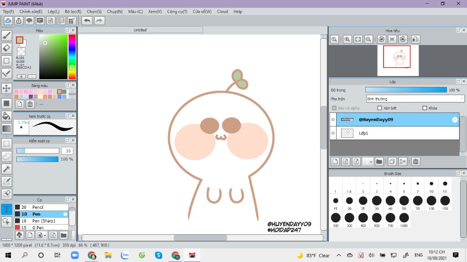Image resolution: width=467 pixels, height=262 pixels.
Task: Toggle visibility of Lớp1 layer
Action: (x=333, y=133)
